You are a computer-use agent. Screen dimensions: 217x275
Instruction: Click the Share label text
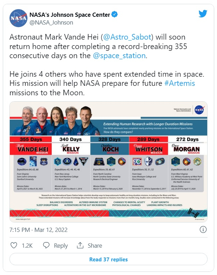94,246
